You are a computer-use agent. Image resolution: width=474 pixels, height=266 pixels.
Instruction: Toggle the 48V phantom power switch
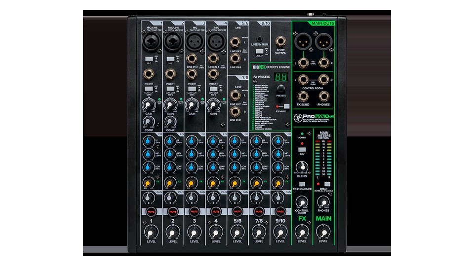302,150
